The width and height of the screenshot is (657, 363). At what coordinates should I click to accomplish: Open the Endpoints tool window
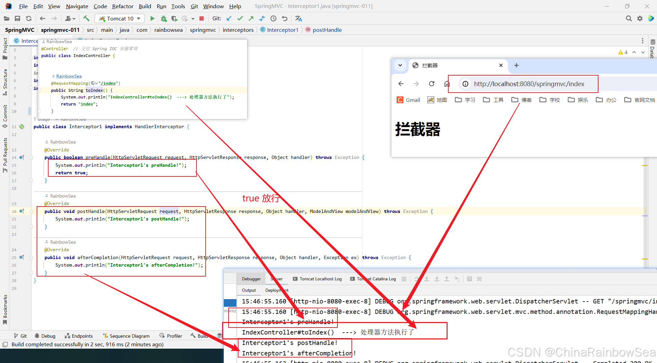point(79,336)
